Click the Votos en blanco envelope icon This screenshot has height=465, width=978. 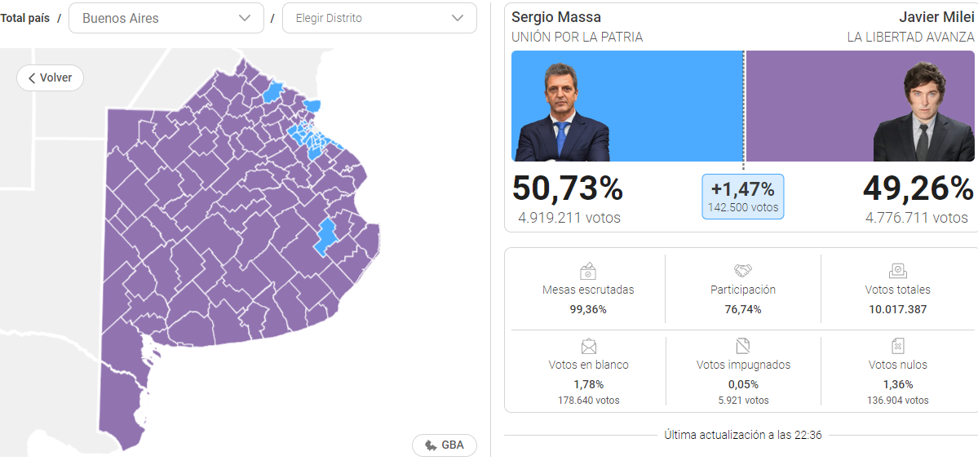click(588, 345)
